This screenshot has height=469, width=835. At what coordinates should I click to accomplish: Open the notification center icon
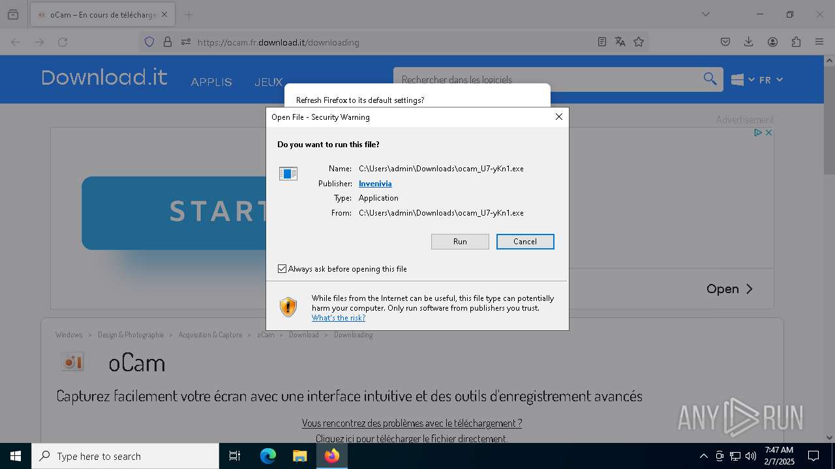click(x=813, y=456)
